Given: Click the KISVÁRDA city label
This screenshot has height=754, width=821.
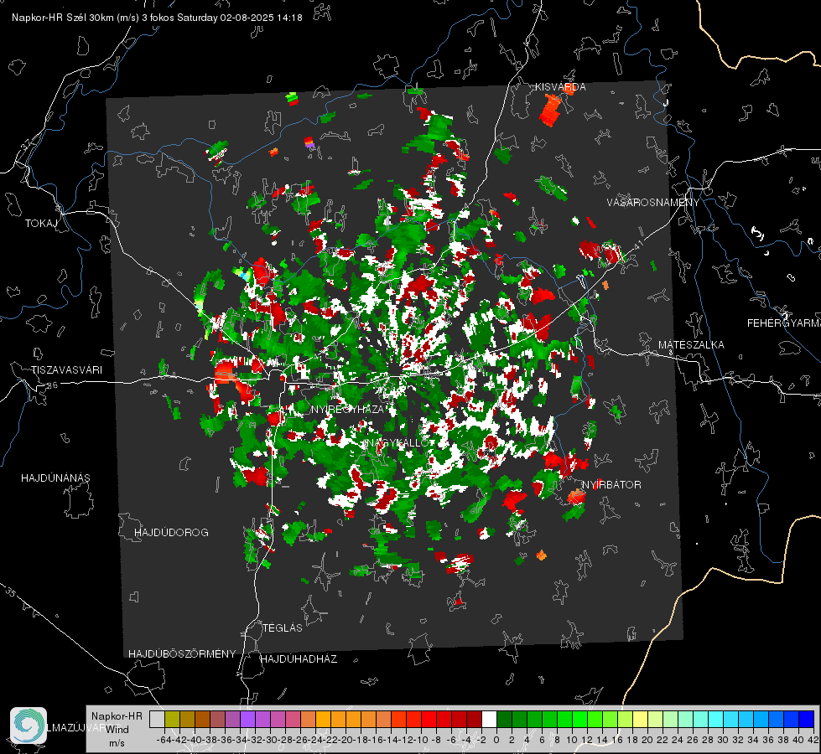Looking at the screenshot, I should point(560,87).
